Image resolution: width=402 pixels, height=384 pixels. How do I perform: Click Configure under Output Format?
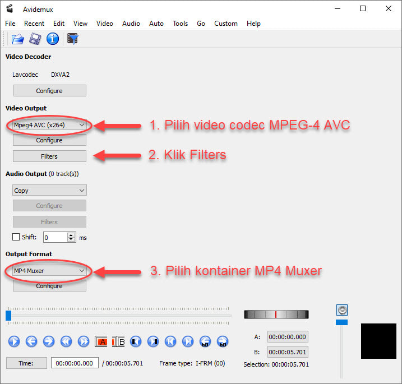[x=49, y=286]
